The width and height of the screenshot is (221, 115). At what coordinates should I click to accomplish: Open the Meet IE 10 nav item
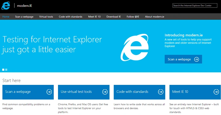click(x=94, y=17)
